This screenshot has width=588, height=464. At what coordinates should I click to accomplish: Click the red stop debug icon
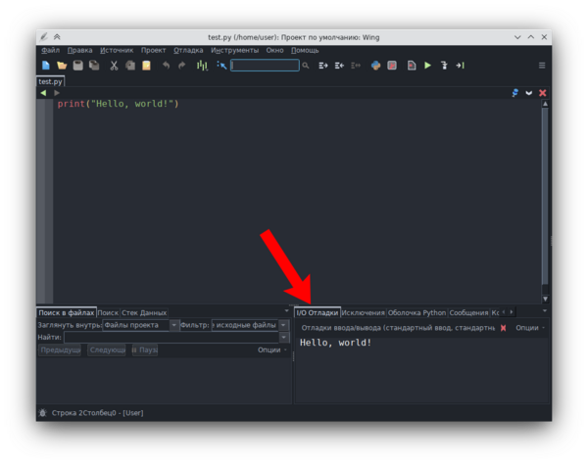click(392, 66)
